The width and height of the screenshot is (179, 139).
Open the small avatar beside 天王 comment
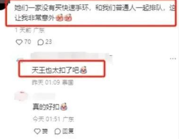tap(20, 60)
